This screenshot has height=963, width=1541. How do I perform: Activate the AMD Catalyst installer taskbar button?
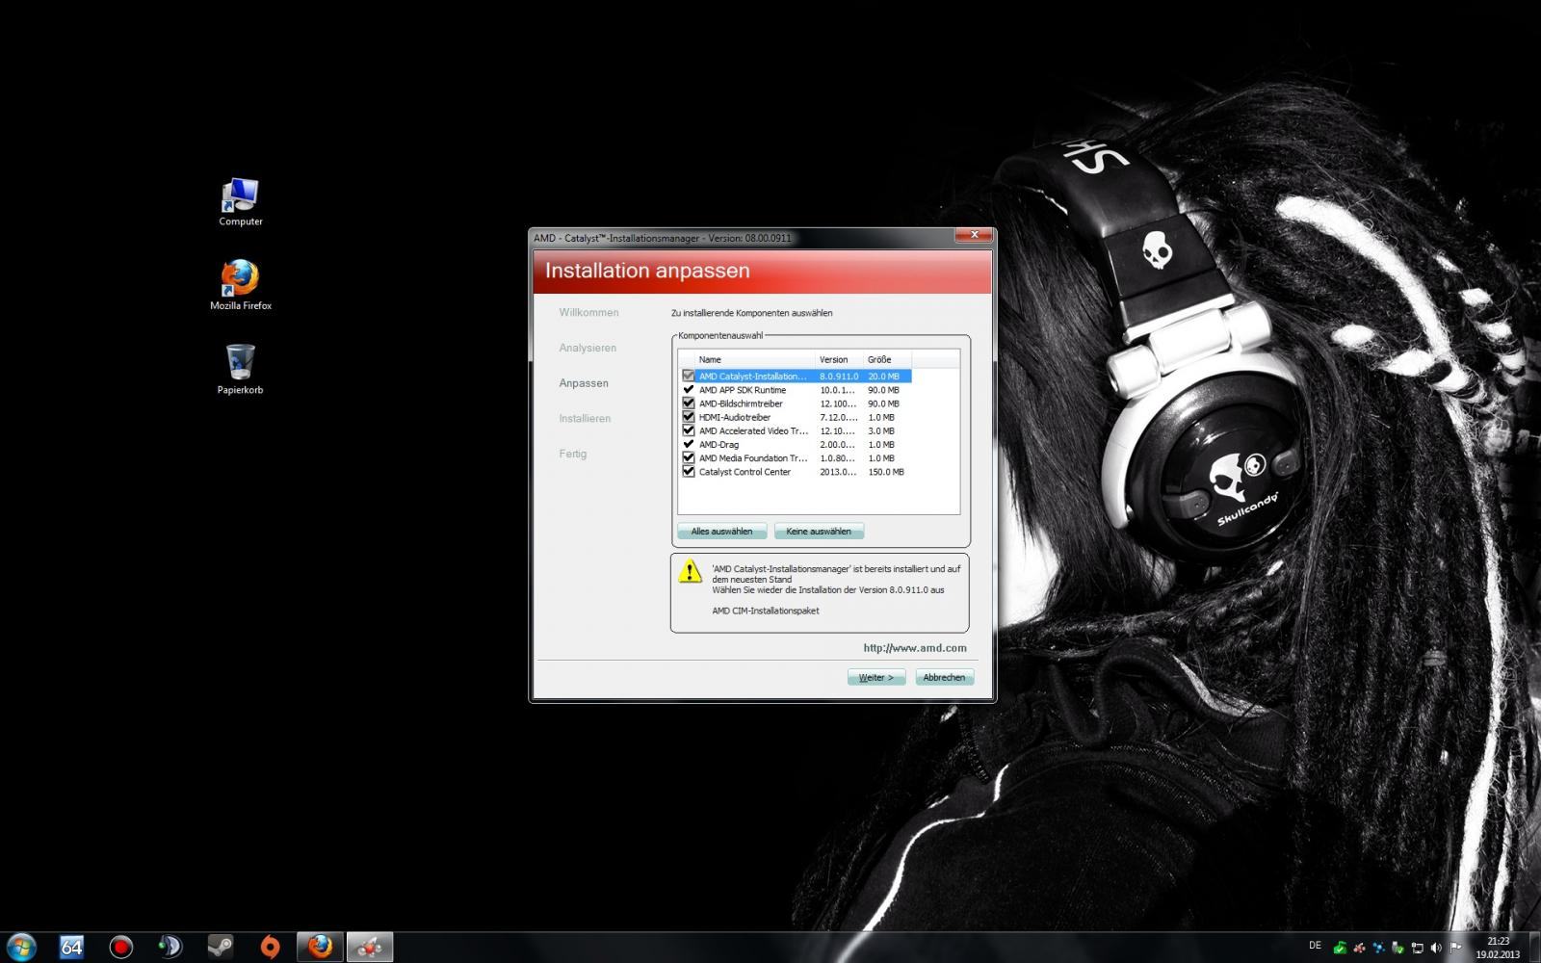pos(370,947)
